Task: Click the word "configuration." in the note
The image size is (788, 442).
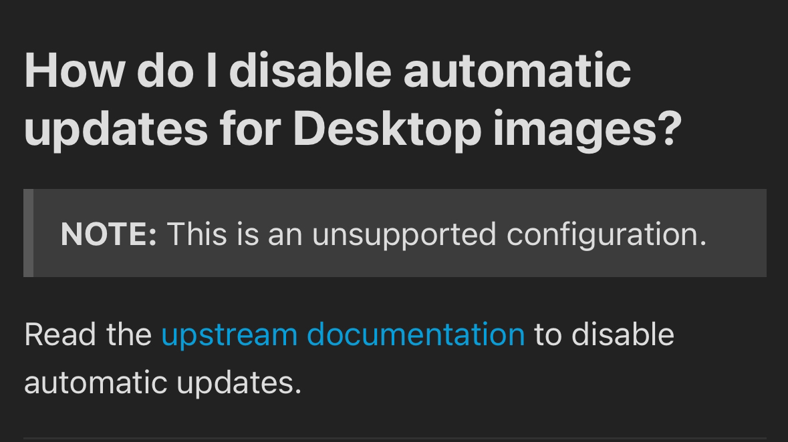Action: (x=607, y=235)
